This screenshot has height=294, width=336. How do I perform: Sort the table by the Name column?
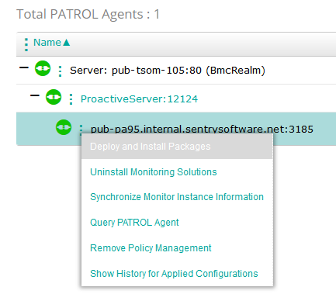click(x=47, y=43)
